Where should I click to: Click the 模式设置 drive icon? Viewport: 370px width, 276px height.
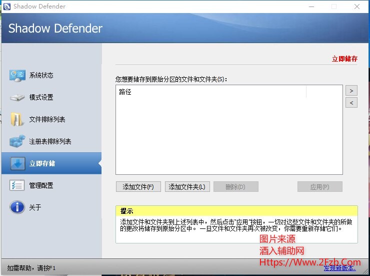click(17, 97)
